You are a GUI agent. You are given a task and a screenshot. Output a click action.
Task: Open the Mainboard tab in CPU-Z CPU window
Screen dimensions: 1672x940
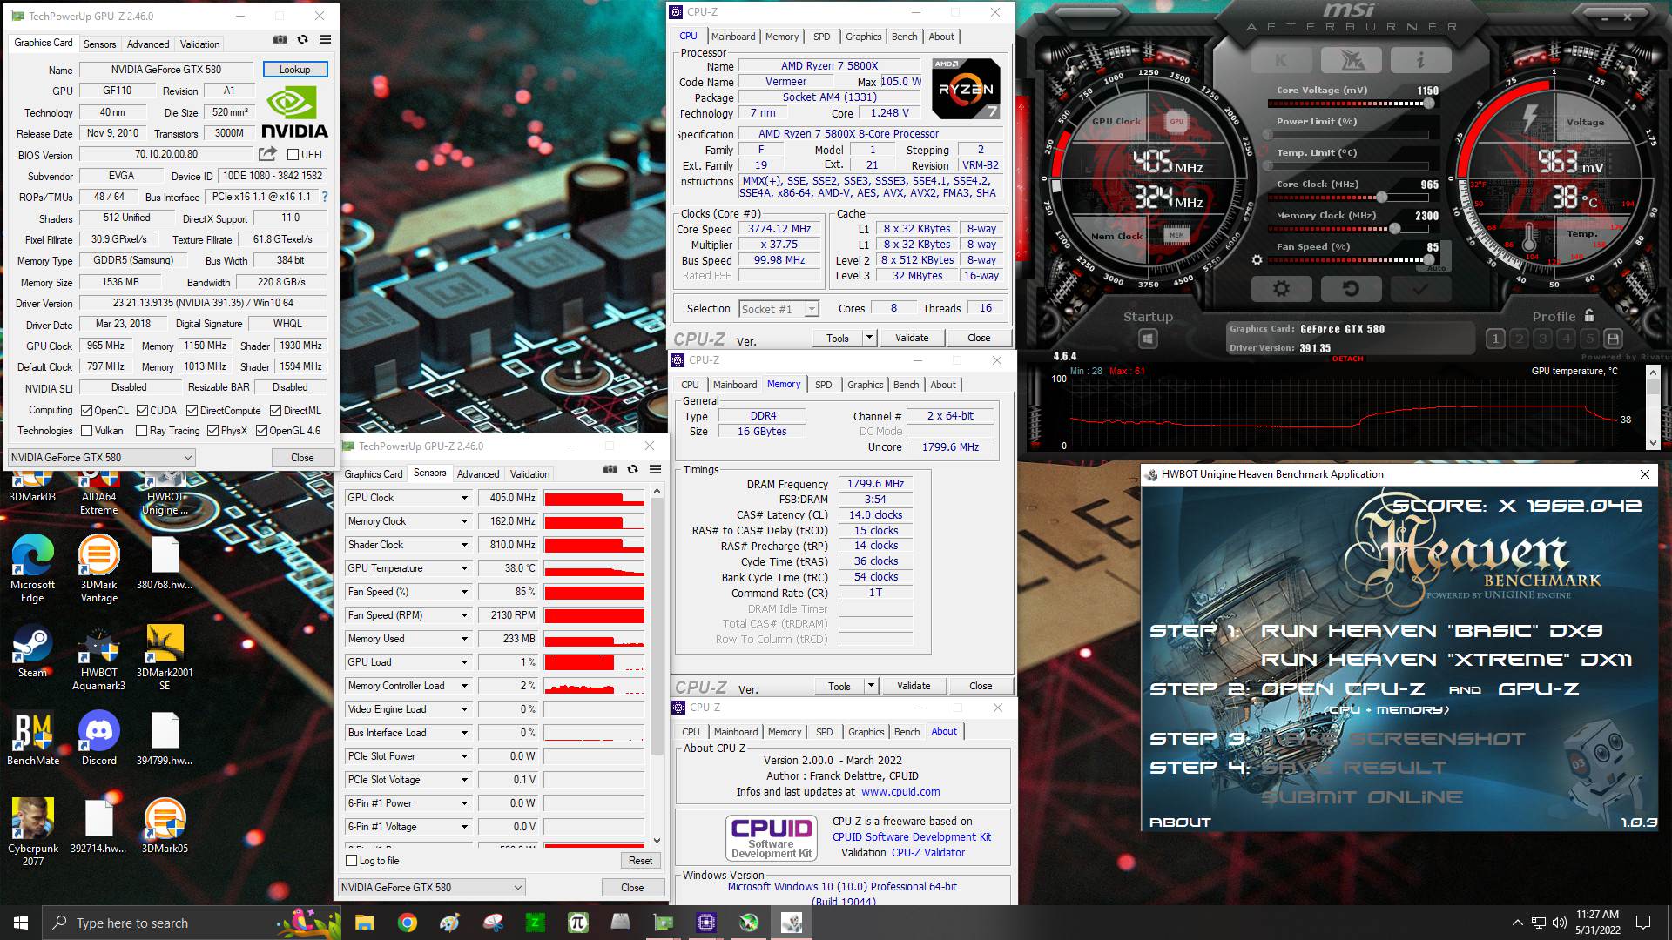click(733, 37)
